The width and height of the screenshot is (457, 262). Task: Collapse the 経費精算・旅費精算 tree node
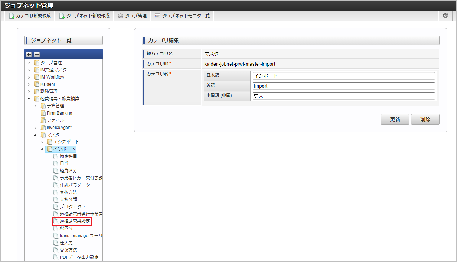29,99
